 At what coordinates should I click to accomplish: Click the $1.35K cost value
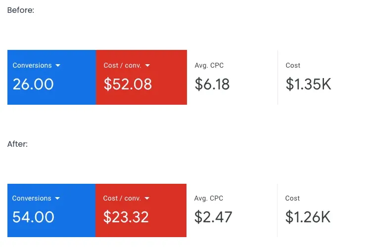point(308,84)
